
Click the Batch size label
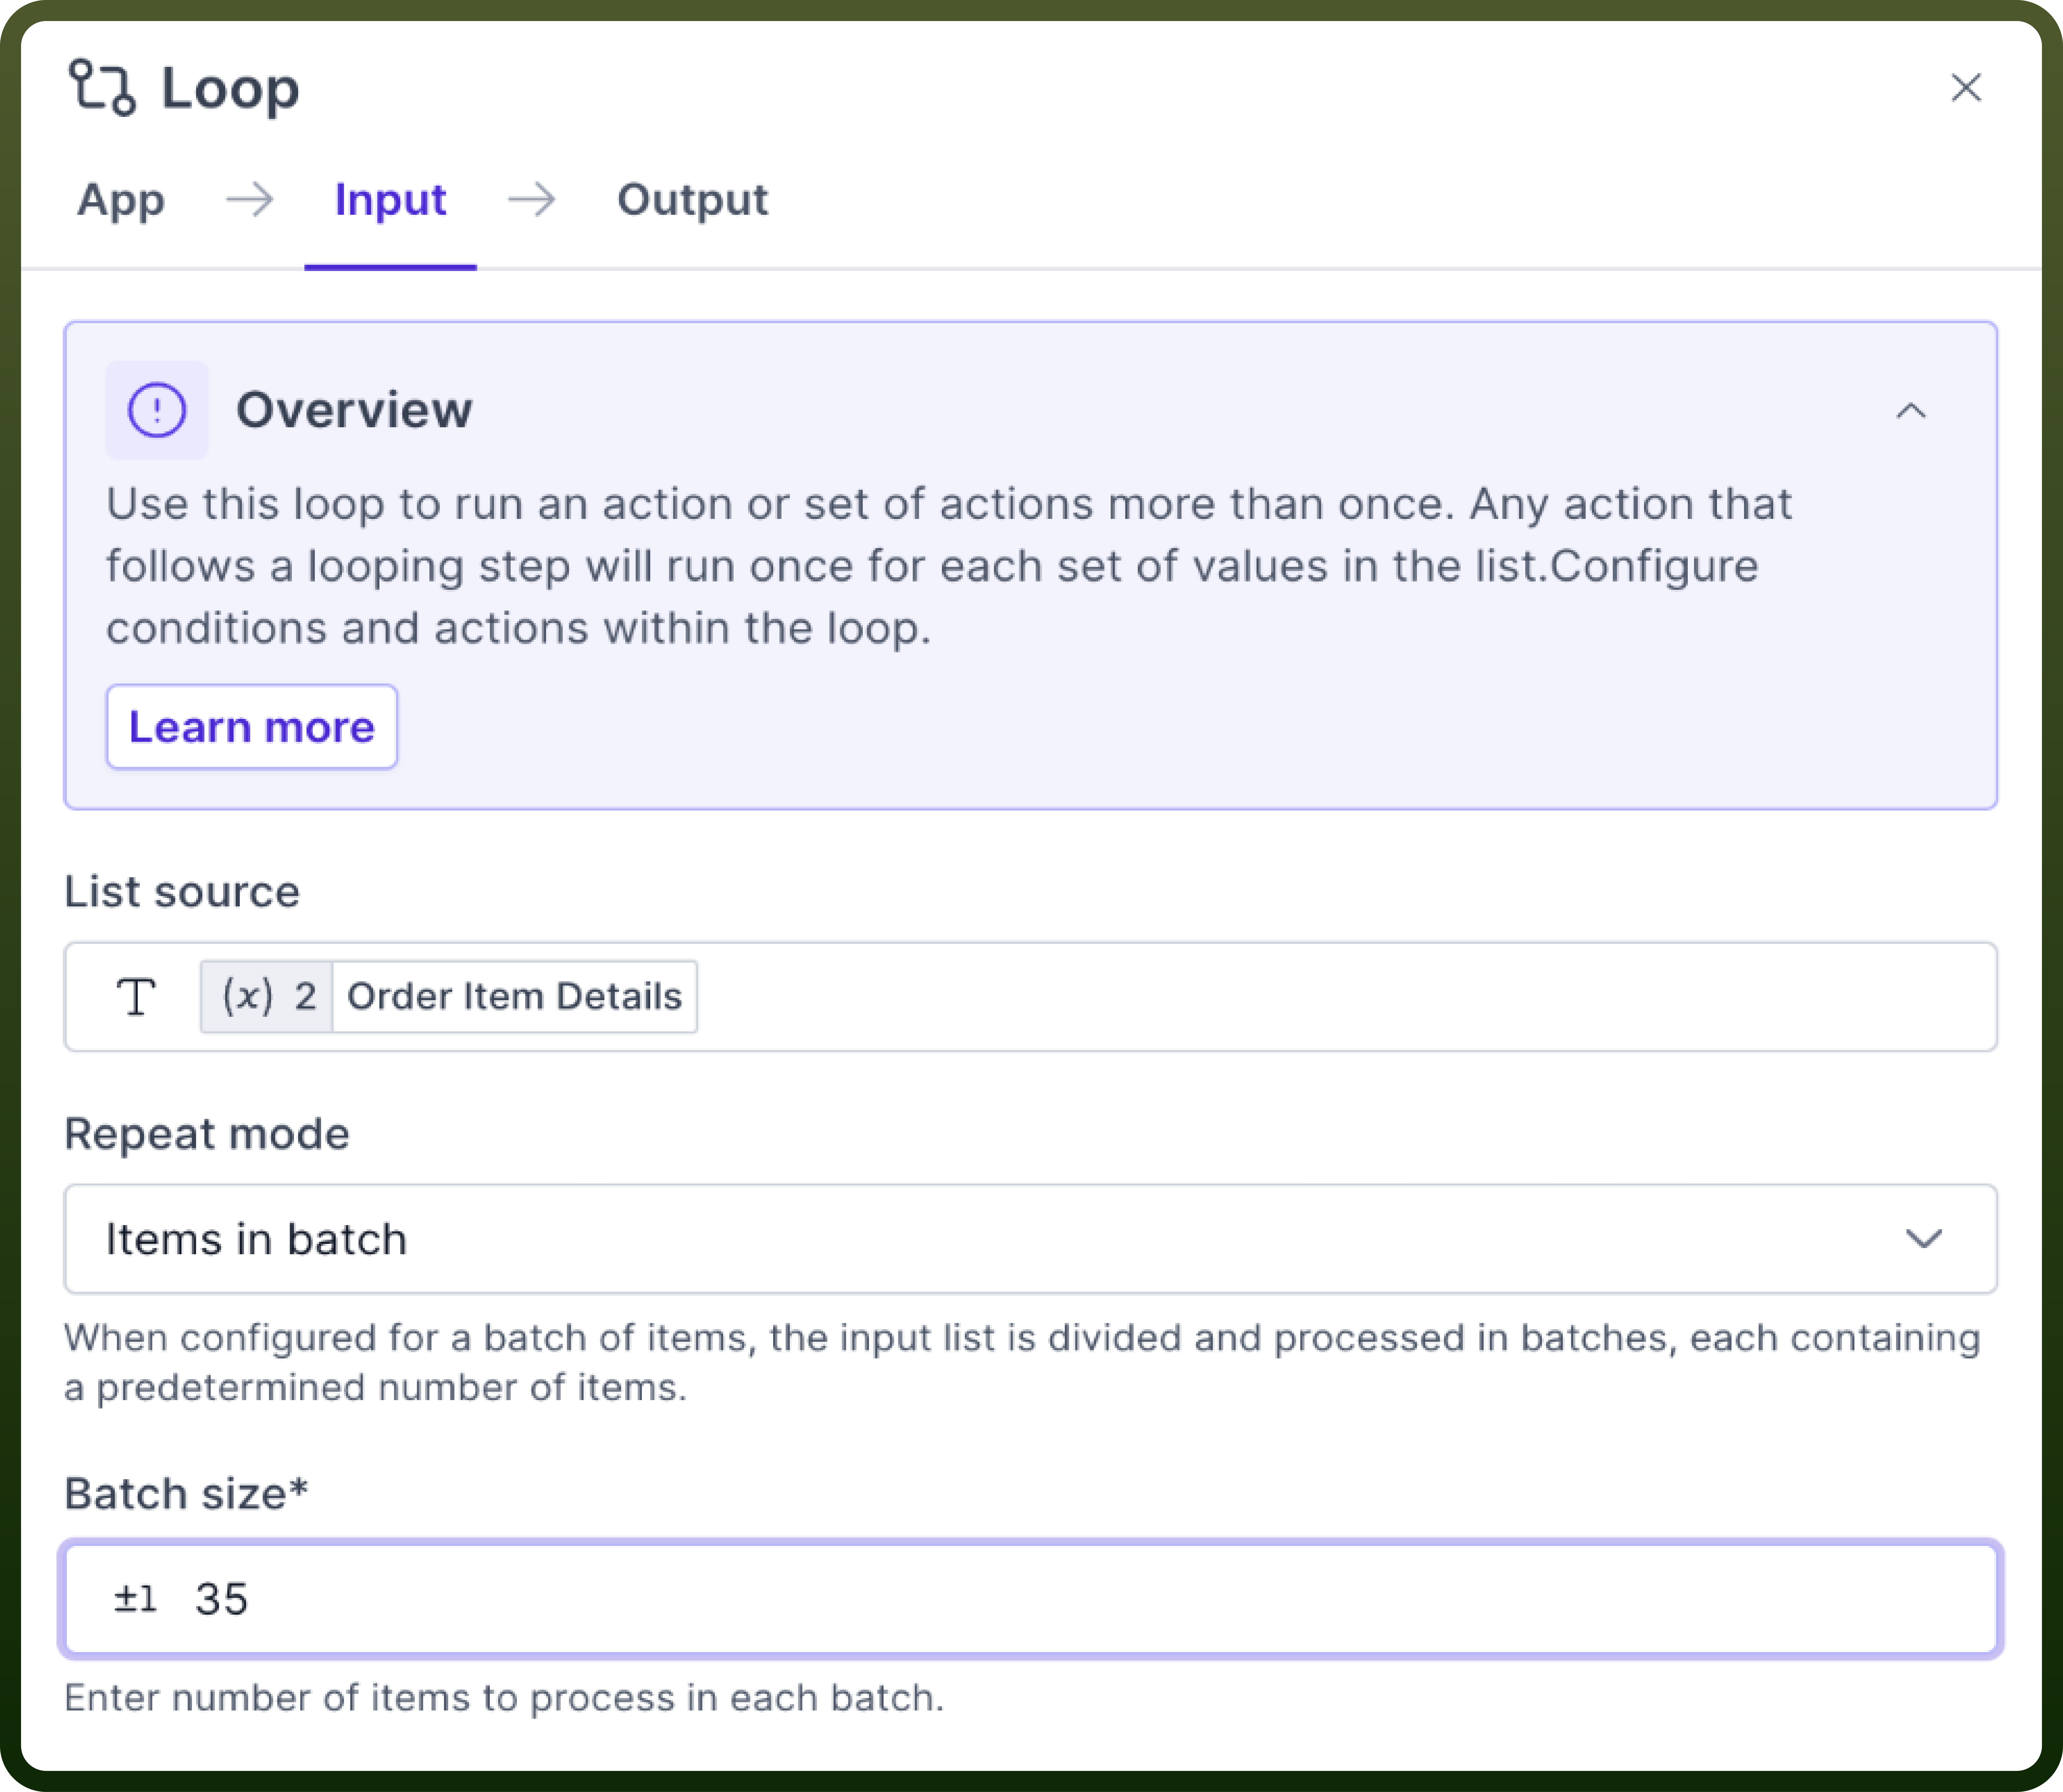pyautogui.click(x=186, y=1494)
